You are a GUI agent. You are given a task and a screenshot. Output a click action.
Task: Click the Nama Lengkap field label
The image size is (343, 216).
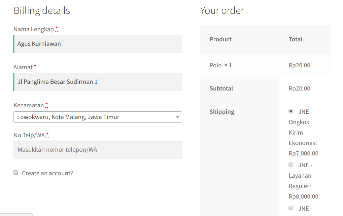coord(34,29)
